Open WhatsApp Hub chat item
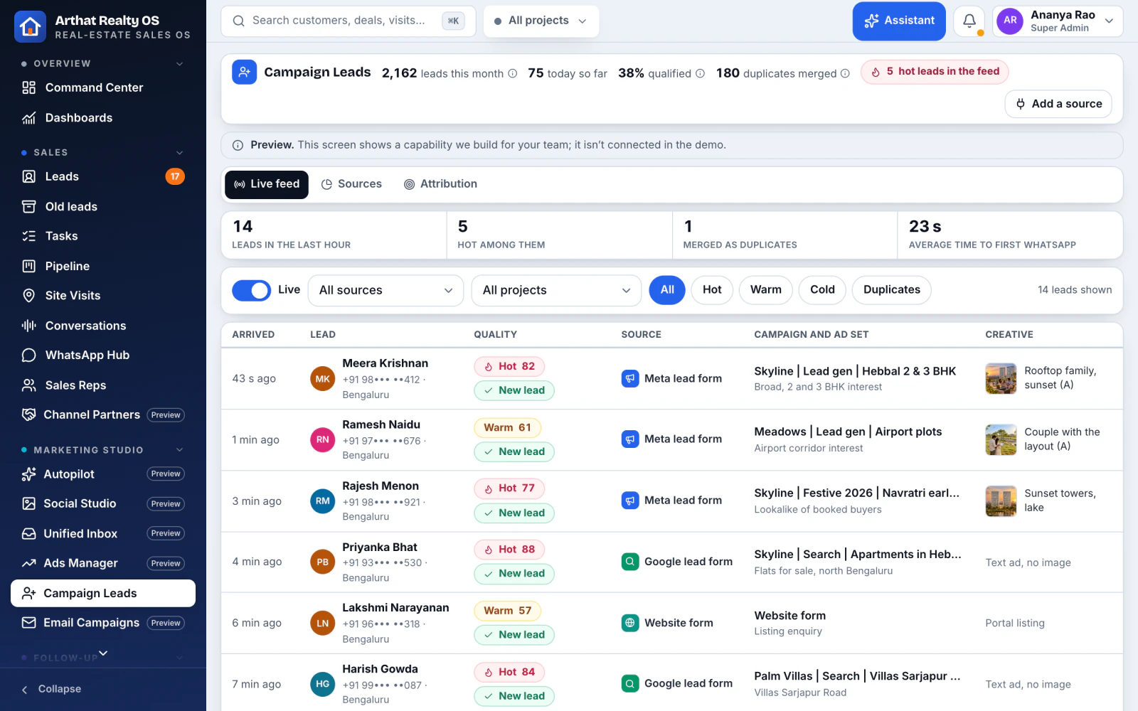Viewport: 1138px width, 711px height. [x=103, y=355]
